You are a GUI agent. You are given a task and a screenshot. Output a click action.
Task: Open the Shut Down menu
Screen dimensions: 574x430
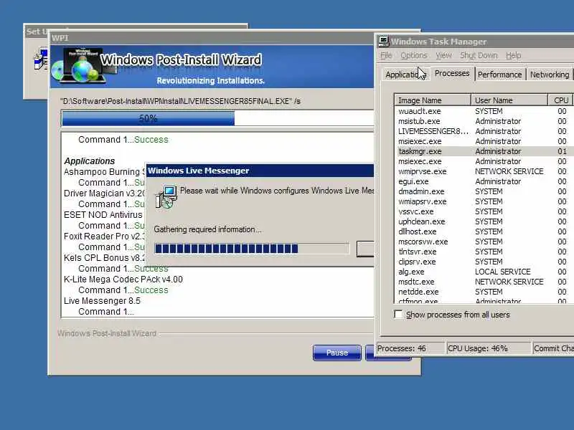pos(479,55)
